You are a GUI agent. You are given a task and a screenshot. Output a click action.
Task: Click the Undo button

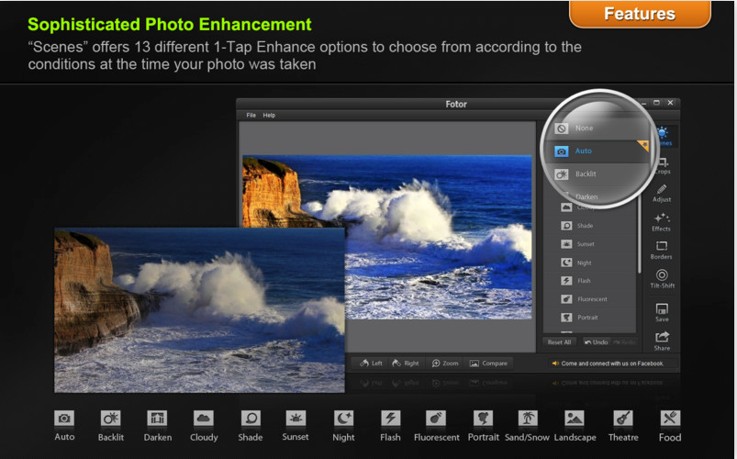pyautogui.click(x=596, y=342)
